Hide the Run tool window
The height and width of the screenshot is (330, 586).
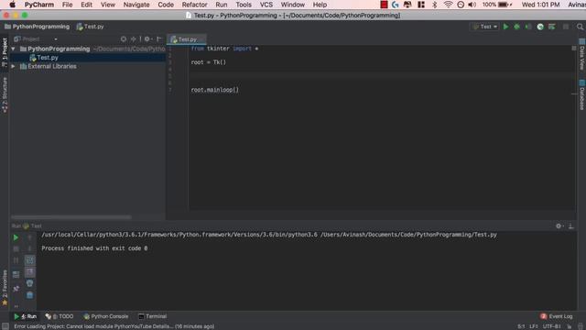tap(570, 226)
